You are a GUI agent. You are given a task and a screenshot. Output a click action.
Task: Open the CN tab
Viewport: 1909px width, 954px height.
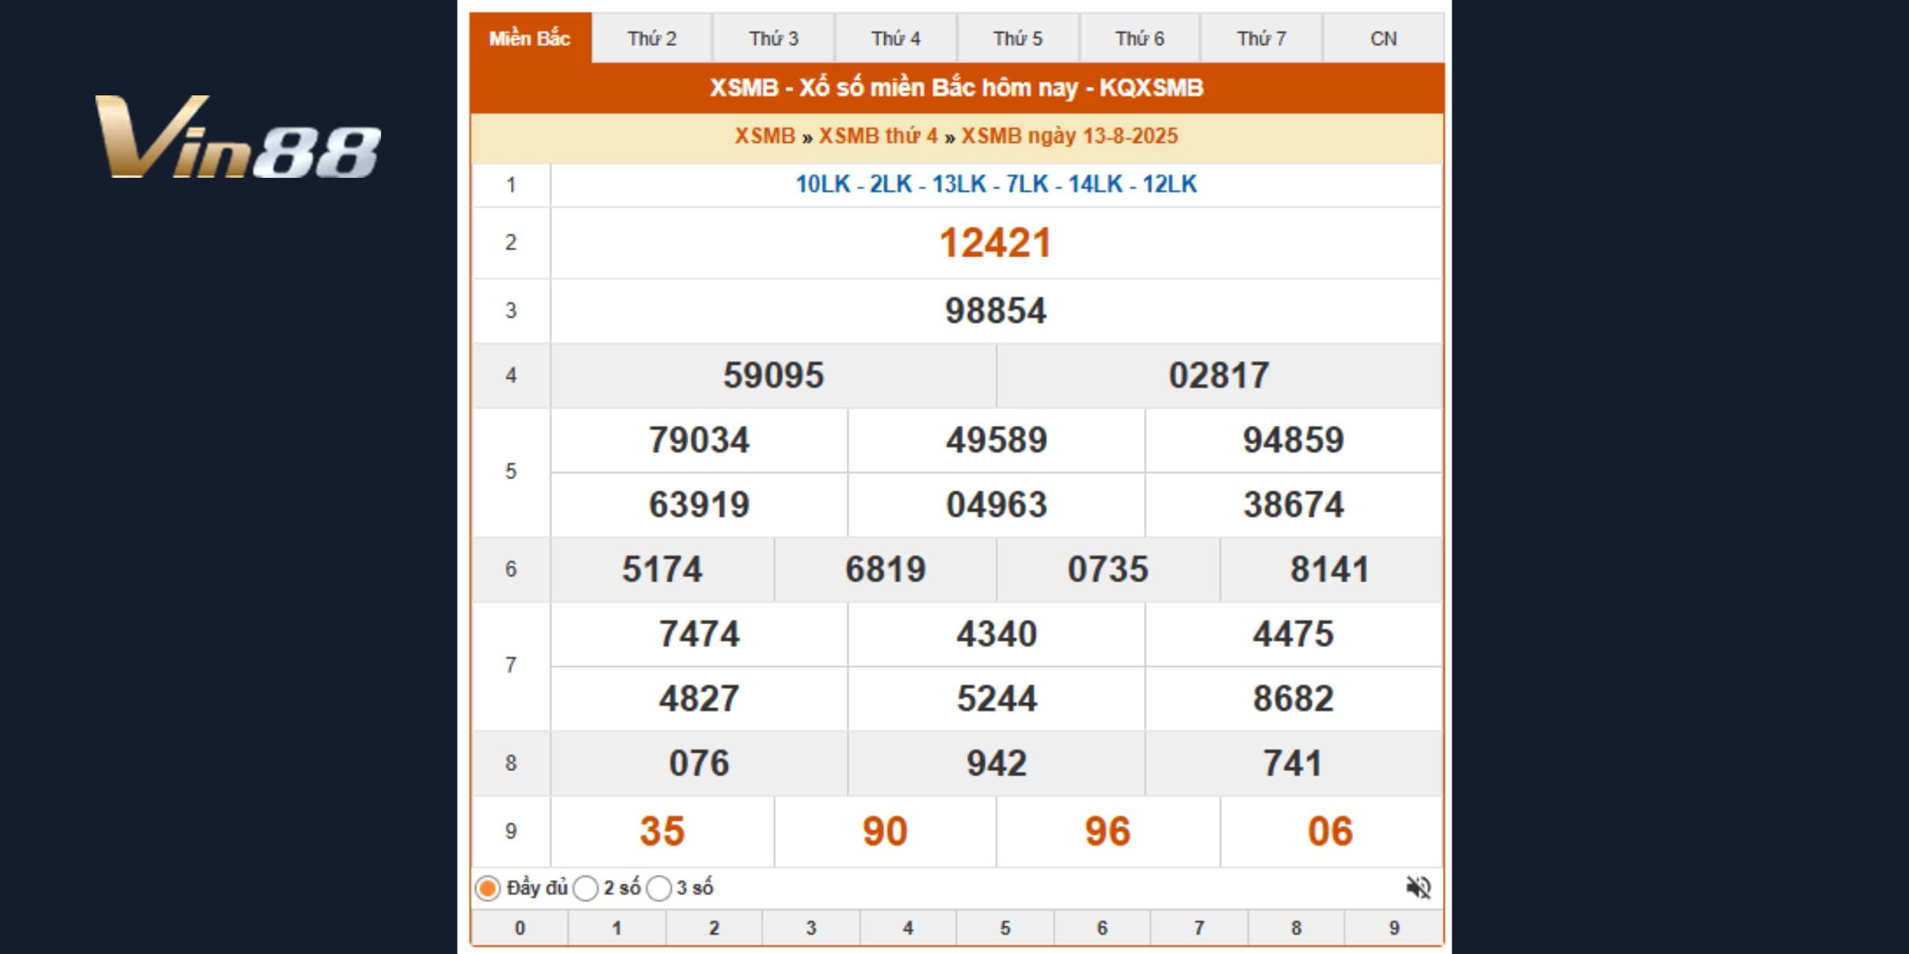pos(1383,38)
